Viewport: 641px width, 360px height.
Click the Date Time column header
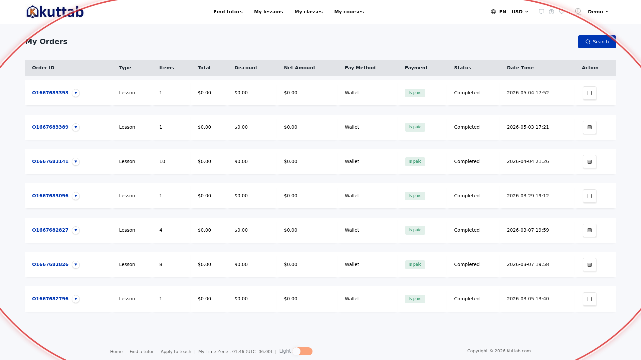click(520, 68)
